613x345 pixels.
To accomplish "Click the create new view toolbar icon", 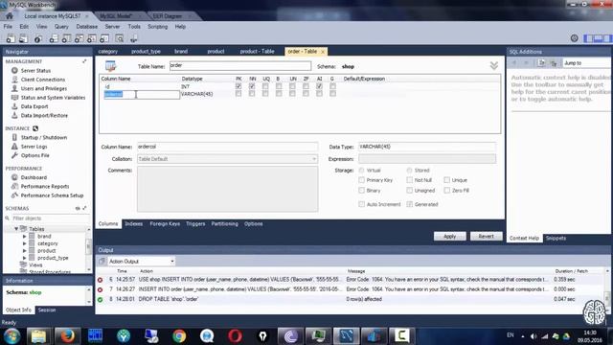I will [x=79, y=38].
